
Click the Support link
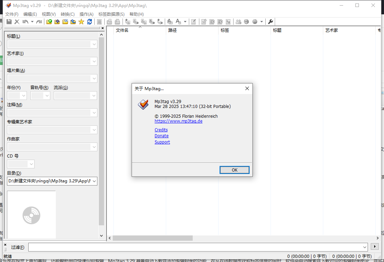click(x=162, y=142)
